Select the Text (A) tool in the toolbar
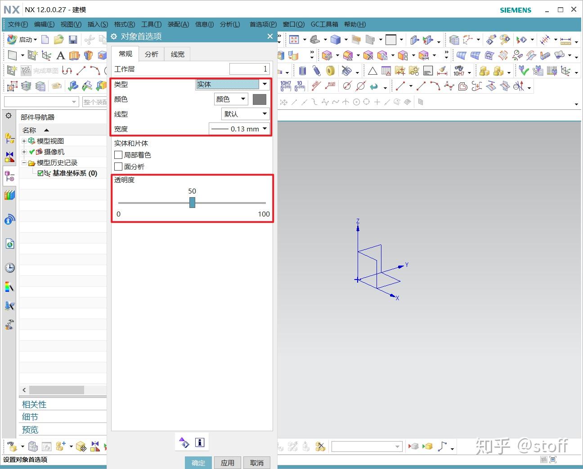 point(60,55)
